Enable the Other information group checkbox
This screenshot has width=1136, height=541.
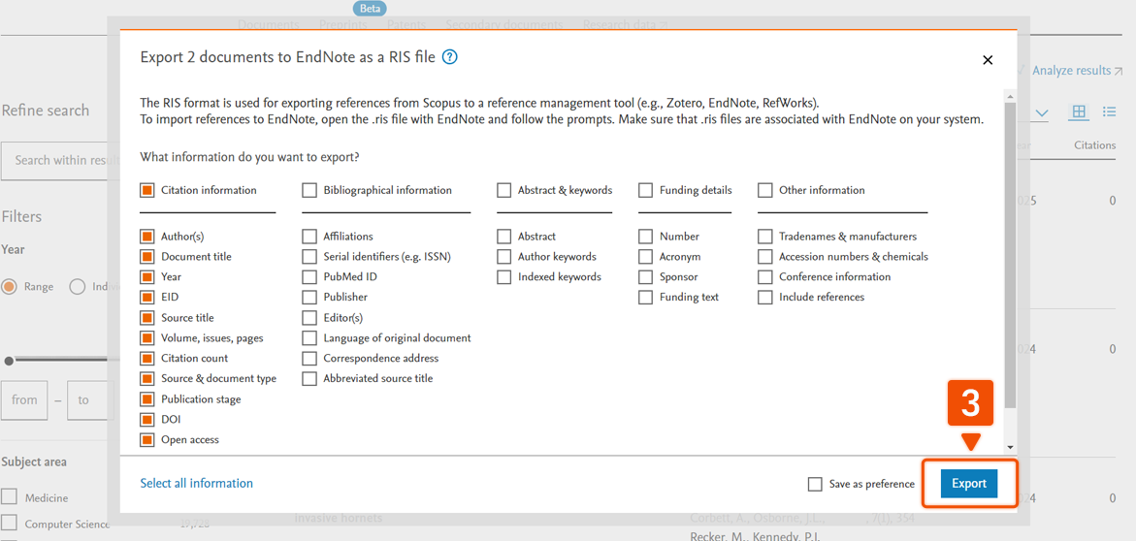pyautogui.click(x=765, y=190)
